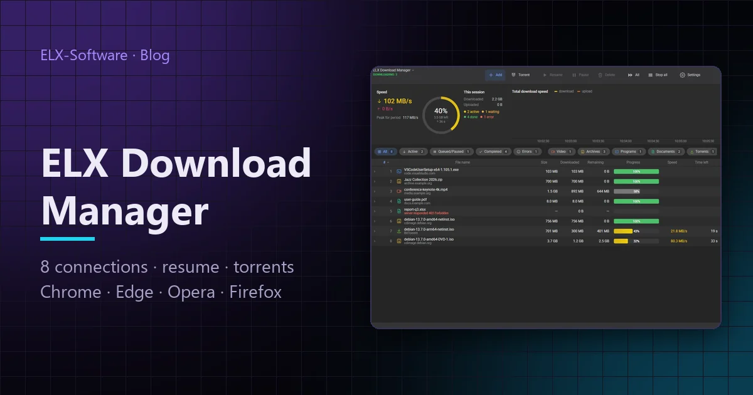The height and width of the screenshot is (395, 753).
Task: Sort by File name column header
Action: tap(462, 162)
